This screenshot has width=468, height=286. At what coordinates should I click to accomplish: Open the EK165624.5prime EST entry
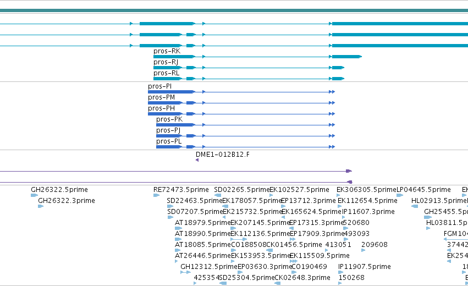pos(312,212)
